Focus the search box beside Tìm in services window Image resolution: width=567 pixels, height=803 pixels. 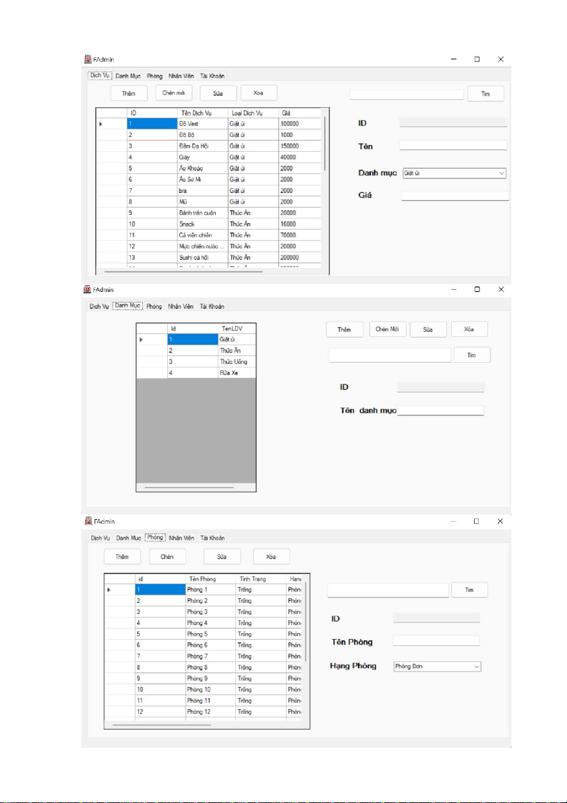[x=407, y=94]
